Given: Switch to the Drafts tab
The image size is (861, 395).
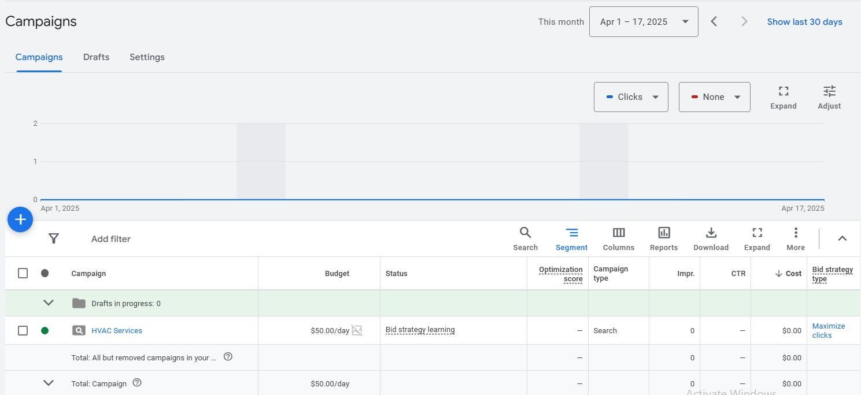Looking at the screenshot, I should (96, 57).
